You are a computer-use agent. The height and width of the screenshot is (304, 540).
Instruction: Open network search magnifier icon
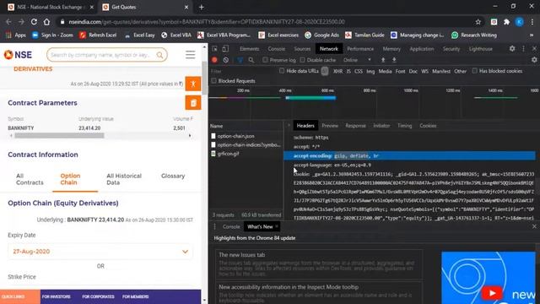click(x=251, y=60)
